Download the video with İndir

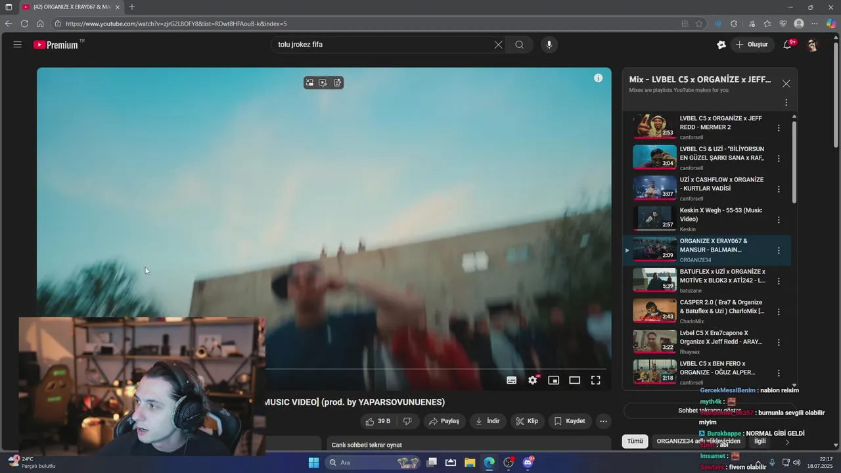pos(488,421)
